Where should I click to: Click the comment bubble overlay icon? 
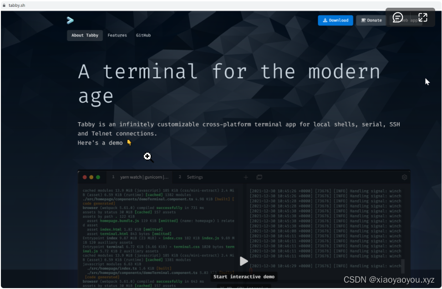[397, 17]
